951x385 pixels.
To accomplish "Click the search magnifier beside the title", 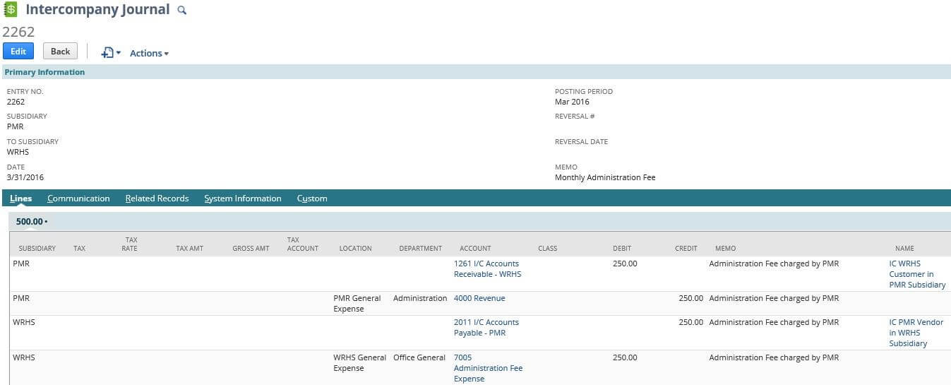I will click(x=181, y=11).
